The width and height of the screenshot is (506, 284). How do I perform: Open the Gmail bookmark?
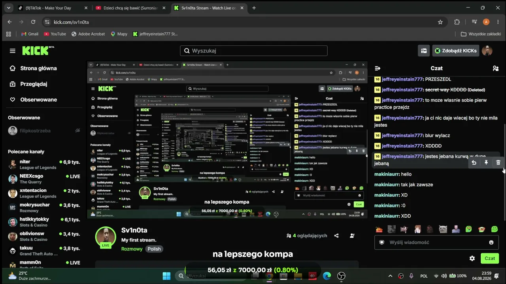tap(30, 34)
